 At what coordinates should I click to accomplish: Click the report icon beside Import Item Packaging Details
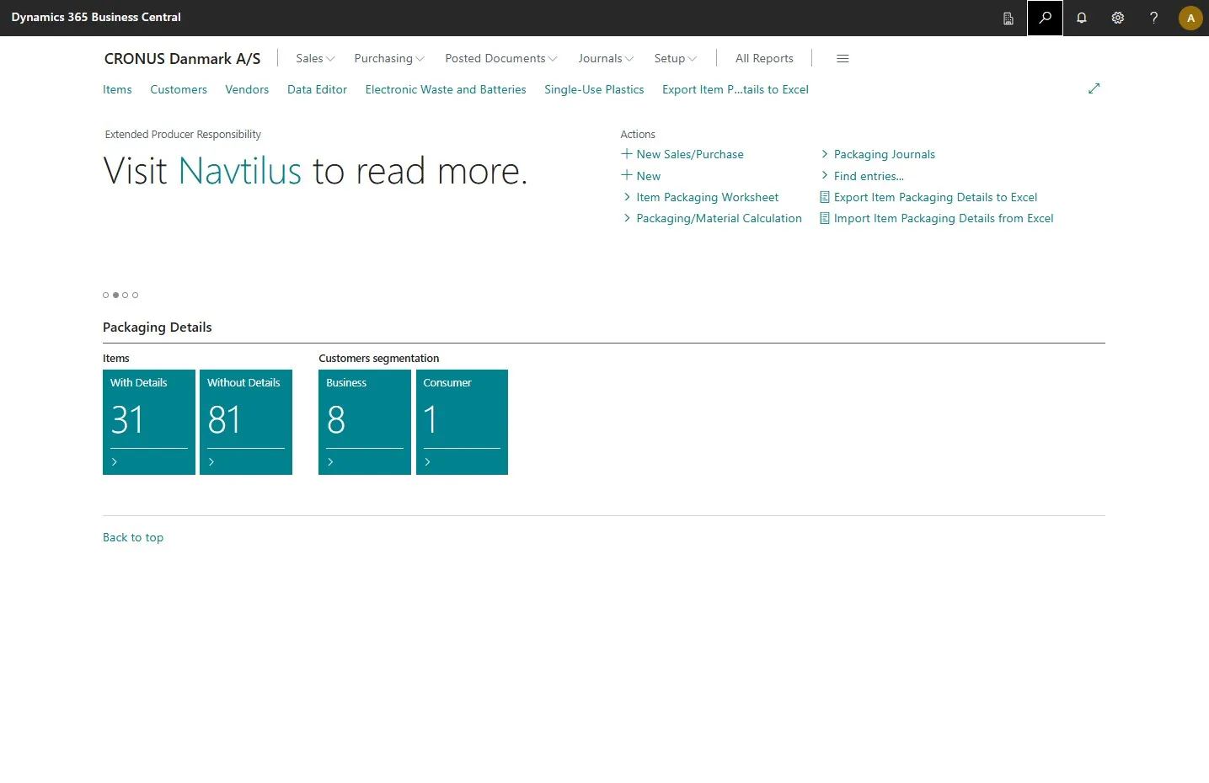pyautogui.click(x=825, y=218)
